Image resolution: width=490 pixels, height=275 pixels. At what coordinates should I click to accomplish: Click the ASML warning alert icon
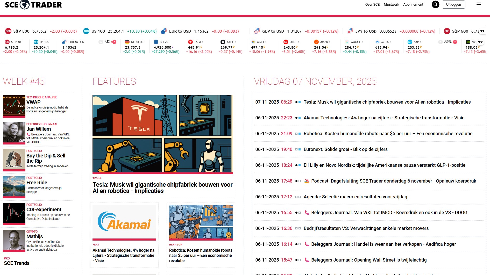point(455,42)
